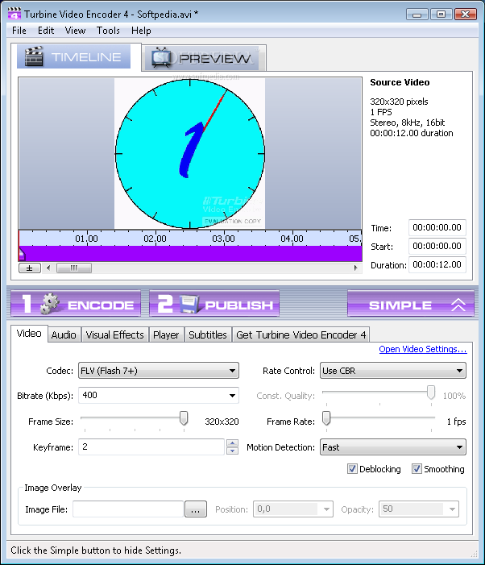Viewport: 485px width, 565px height.
Task: Open the Codec dropdown
Action: click(x=159, y=371)
